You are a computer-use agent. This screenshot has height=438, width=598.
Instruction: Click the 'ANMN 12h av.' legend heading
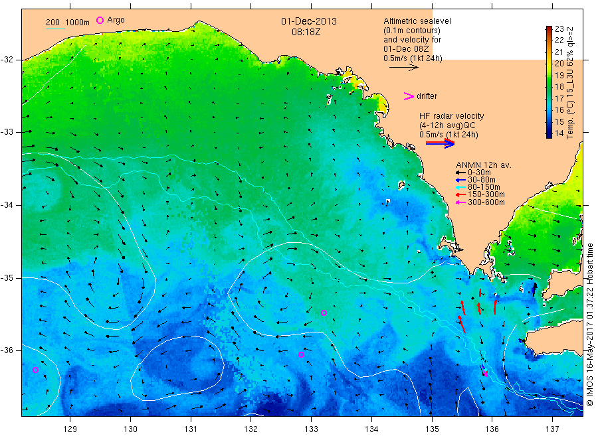[x=484, y=165]
